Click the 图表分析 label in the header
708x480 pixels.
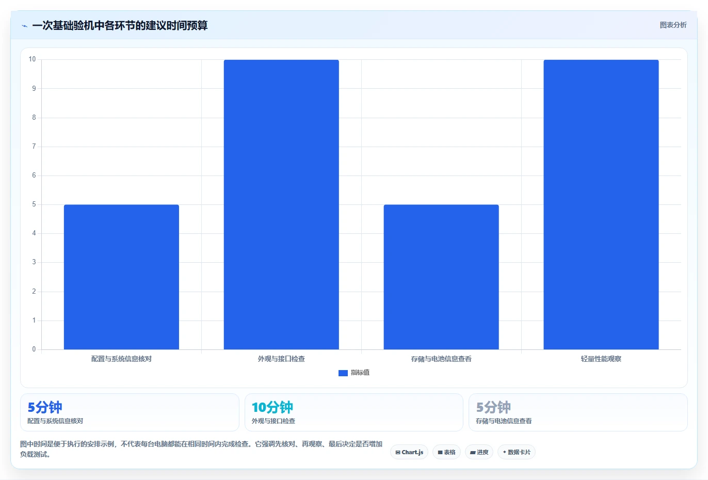point(673,25)
